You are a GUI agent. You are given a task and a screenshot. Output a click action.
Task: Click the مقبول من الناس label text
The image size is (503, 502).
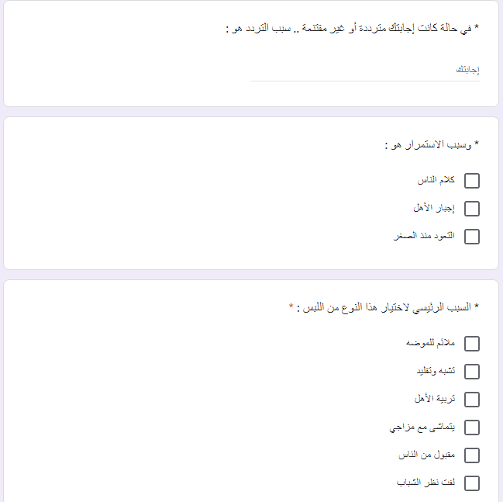click(x=426, y=455)
